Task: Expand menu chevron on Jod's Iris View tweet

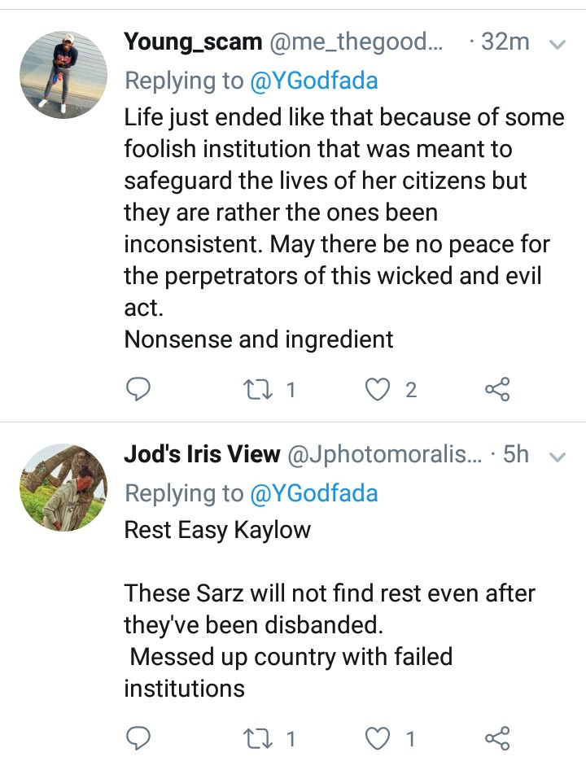Action: coord(558,457)
